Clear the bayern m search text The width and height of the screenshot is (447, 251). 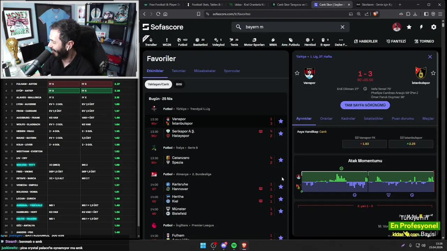(x=342, y=27)
